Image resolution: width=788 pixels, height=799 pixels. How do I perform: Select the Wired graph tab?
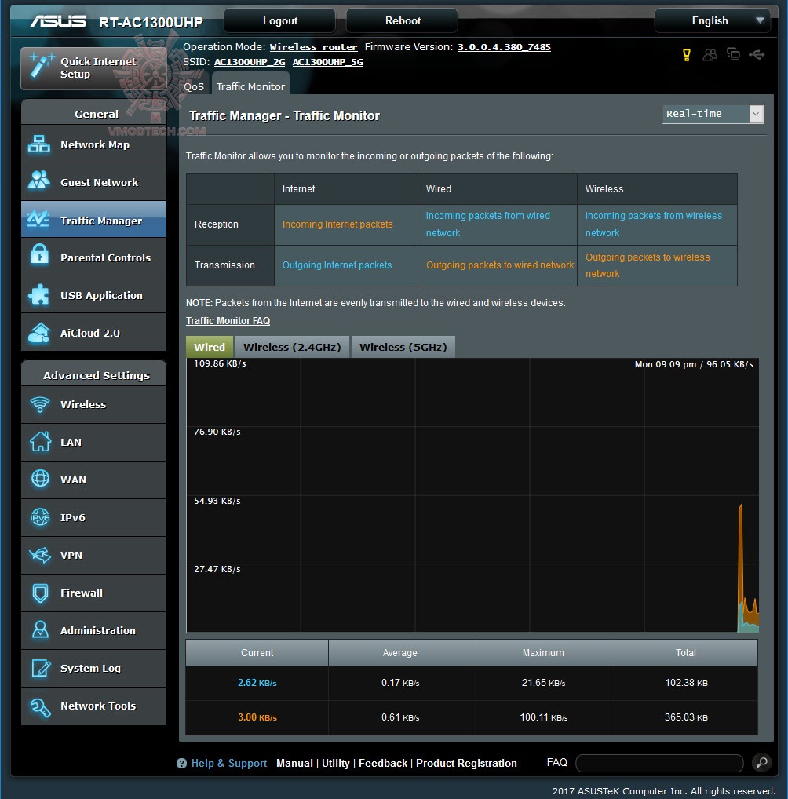coord(209,346)
